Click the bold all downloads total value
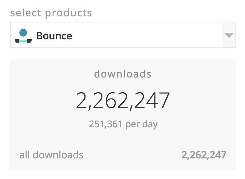This screenshot has height=179, width=245. 204,154
